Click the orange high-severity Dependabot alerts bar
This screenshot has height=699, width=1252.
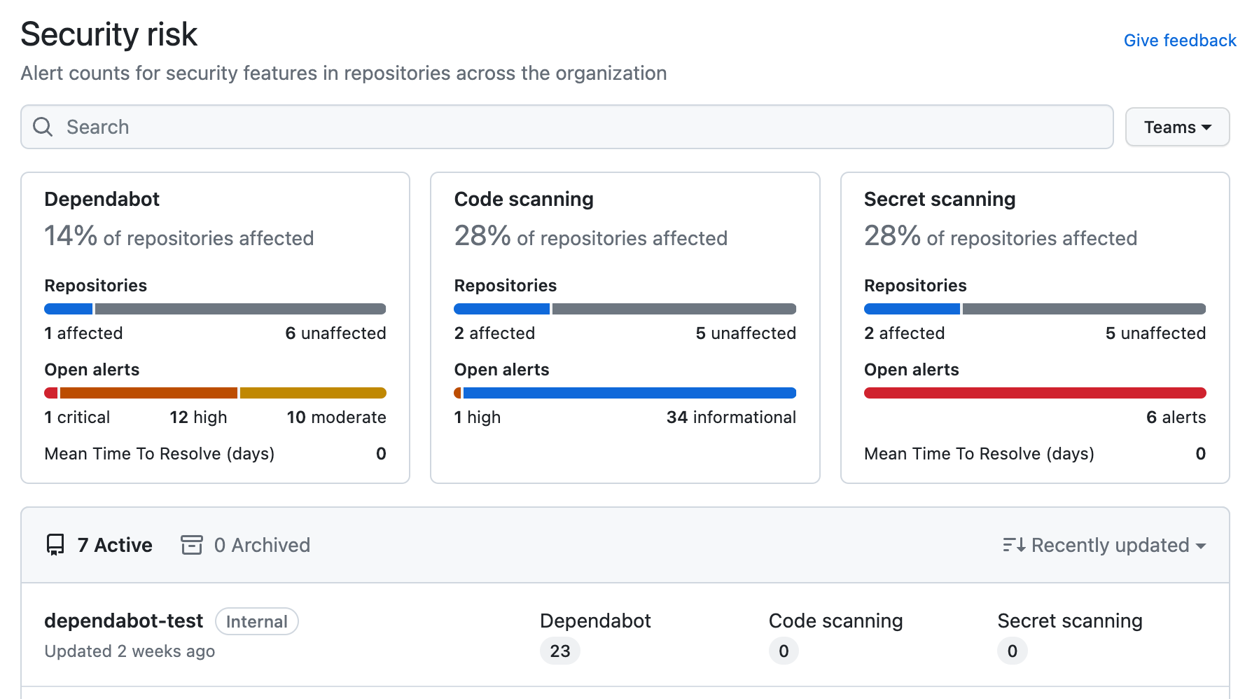[148, 393]
